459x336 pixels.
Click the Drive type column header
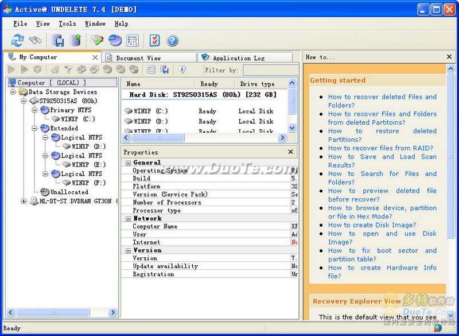point(260,84)
